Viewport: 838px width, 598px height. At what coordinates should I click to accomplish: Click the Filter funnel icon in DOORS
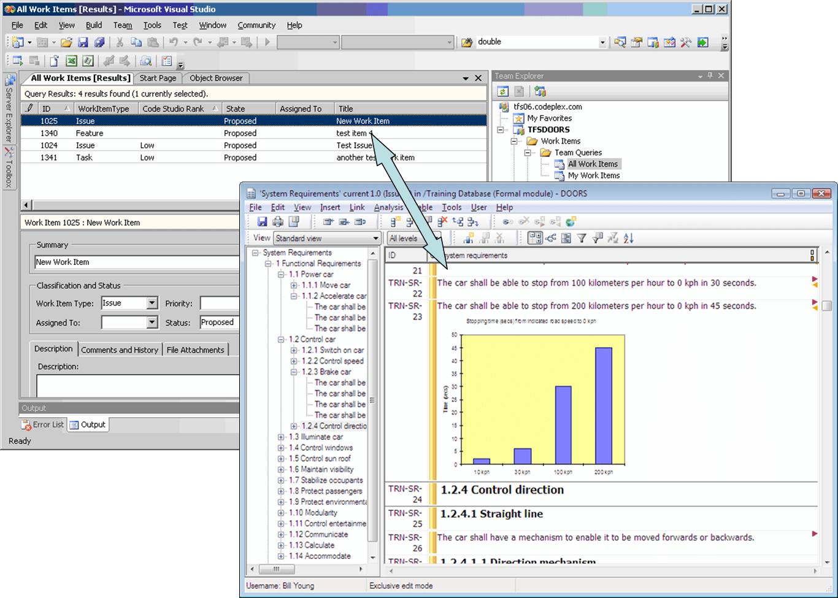[582, 239]
